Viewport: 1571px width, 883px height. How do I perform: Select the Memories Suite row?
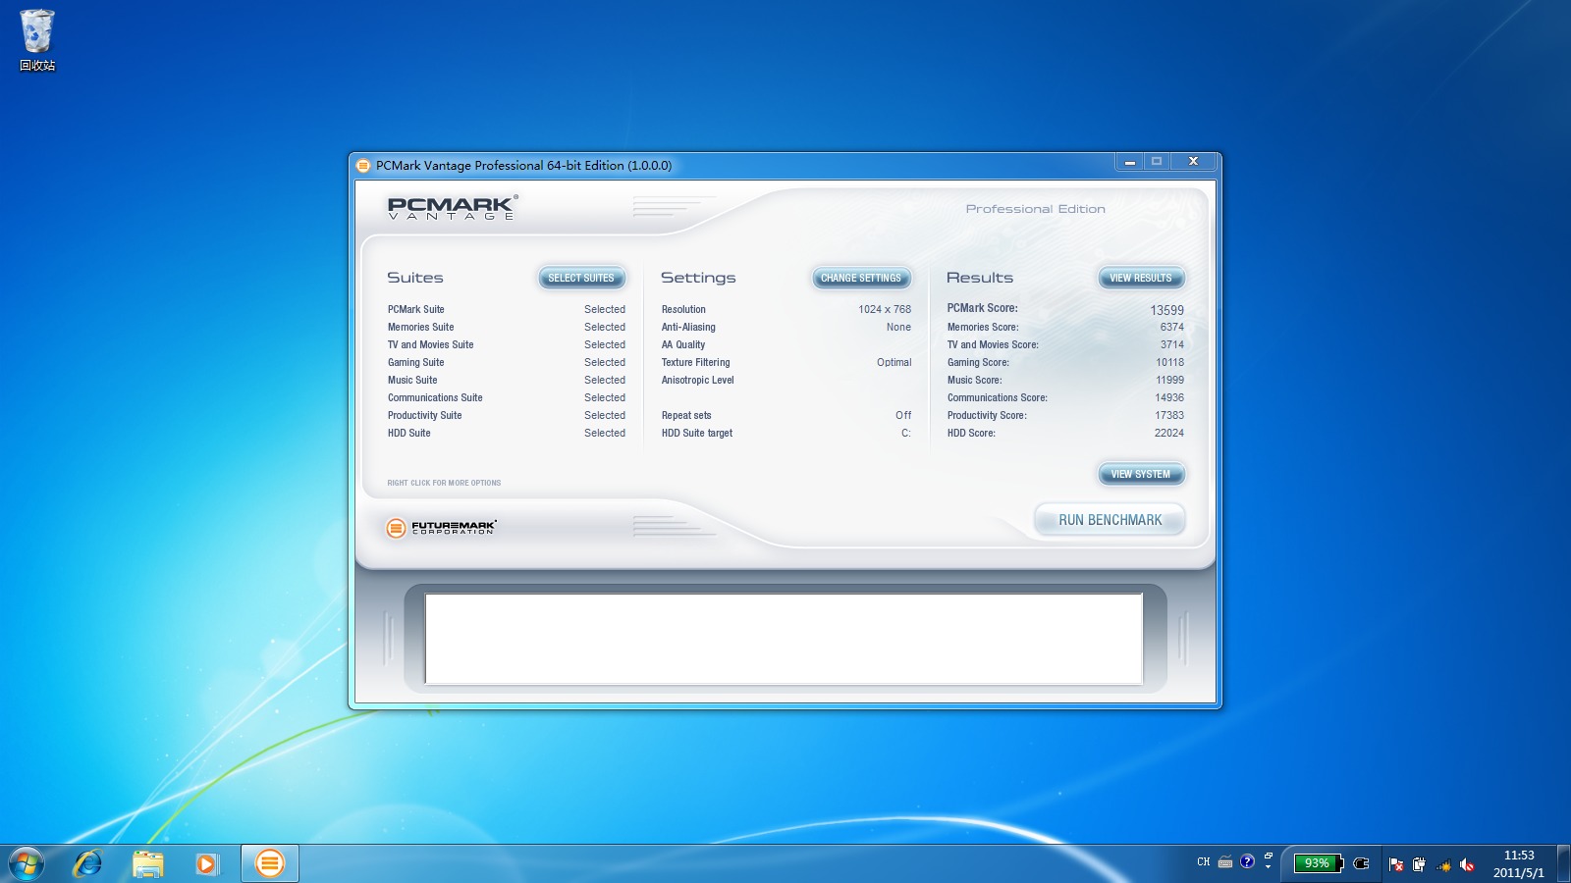507,327
